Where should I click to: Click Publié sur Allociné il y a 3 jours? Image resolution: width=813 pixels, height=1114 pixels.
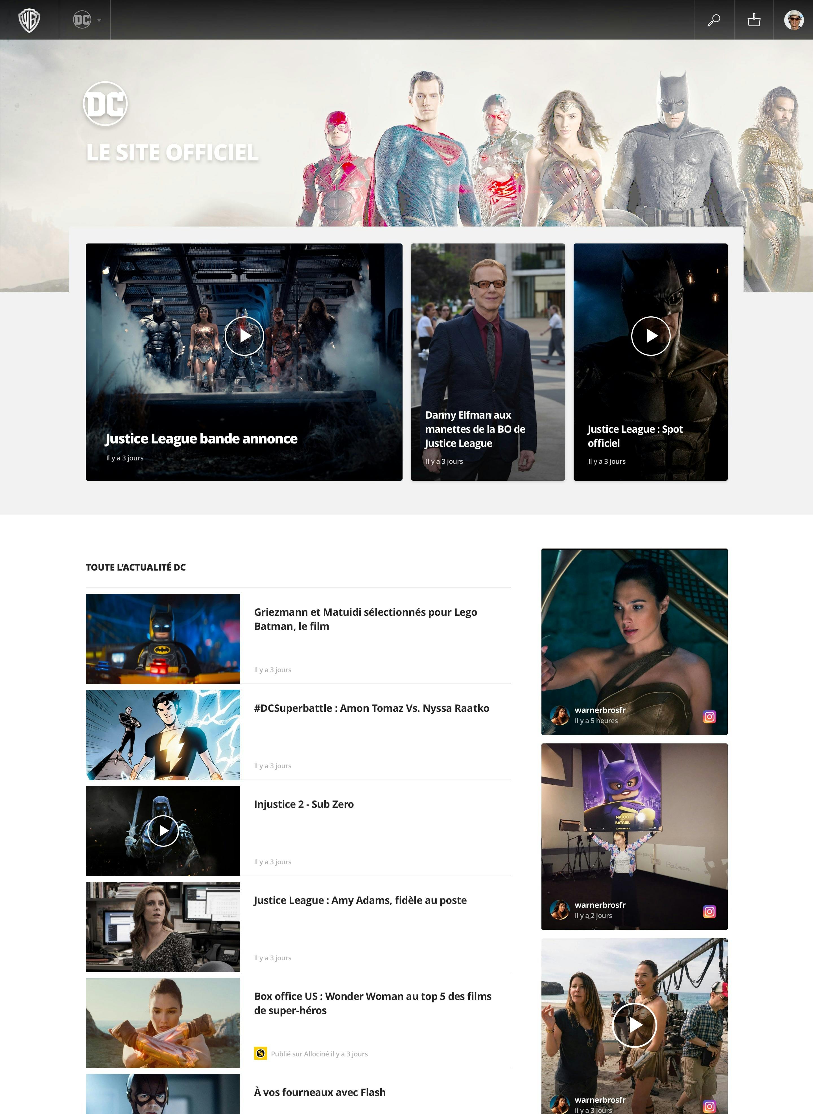[x=319, y=1054]
